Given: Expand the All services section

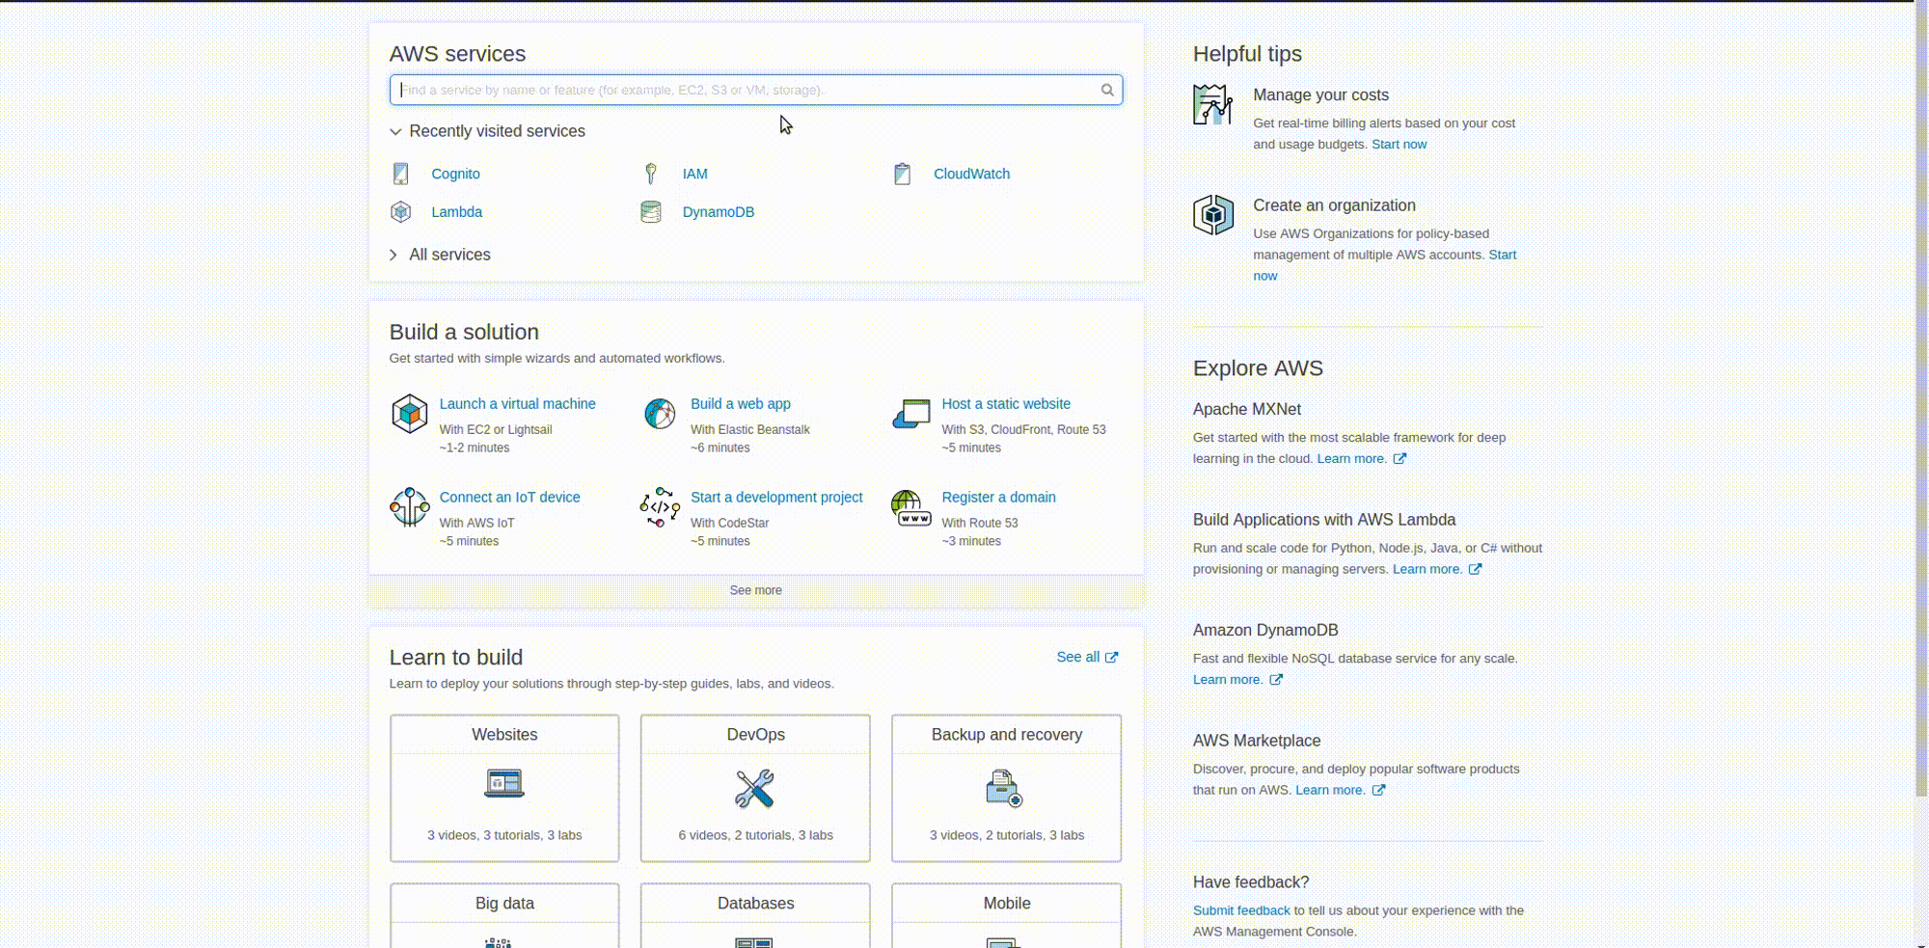Looking at the screenshot, I should click(x=440, y=255).
